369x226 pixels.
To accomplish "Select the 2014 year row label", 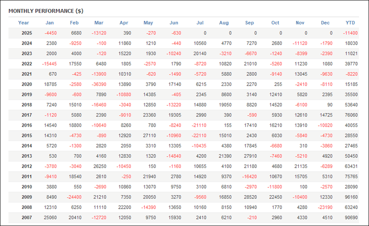I will 27,146.
